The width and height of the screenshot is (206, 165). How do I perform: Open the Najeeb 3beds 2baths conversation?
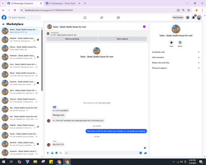pos(20,126)
